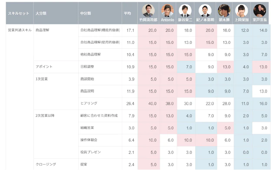Click the 2次営業以降 category cell

click(x=45, y=115)
